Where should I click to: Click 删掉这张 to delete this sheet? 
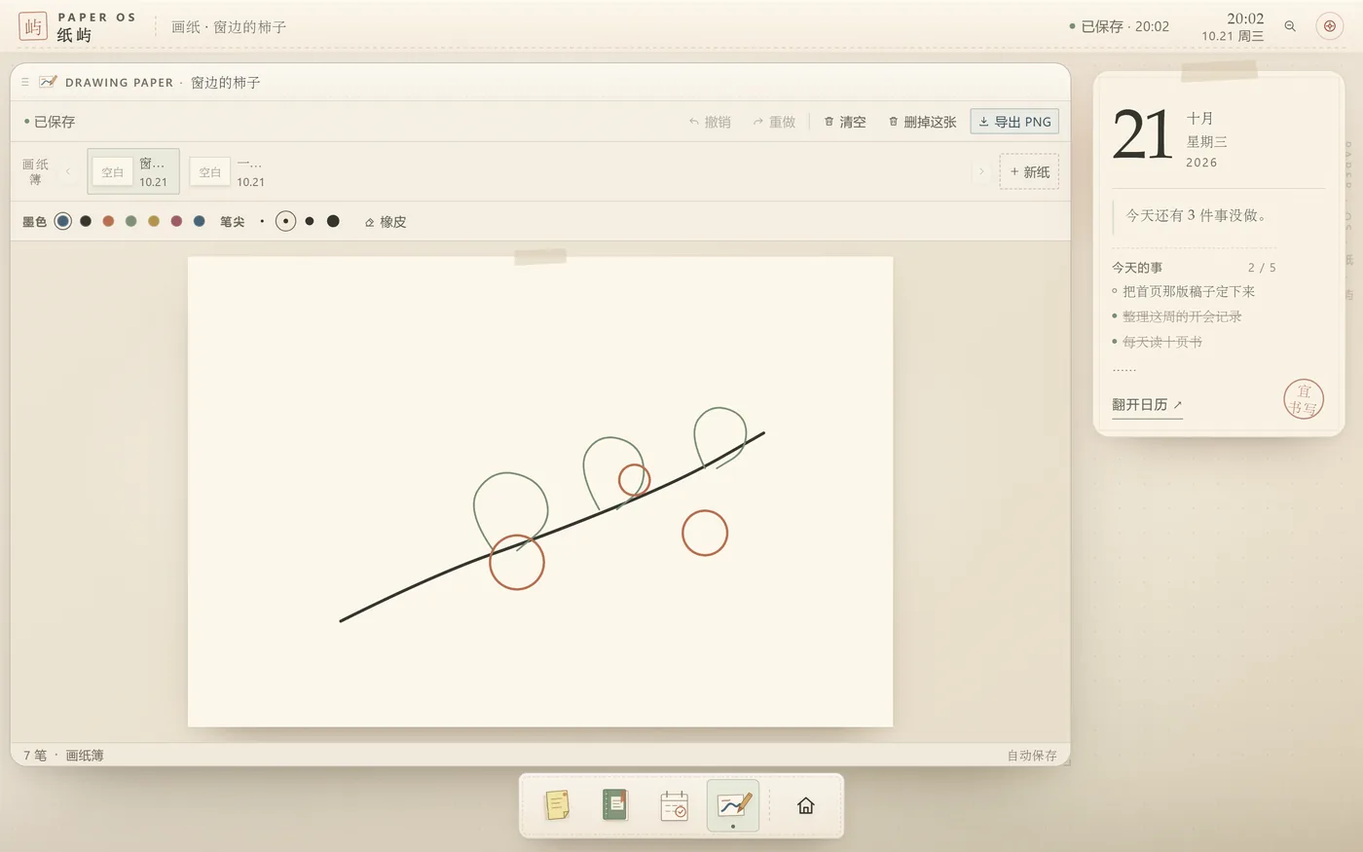tap(922, 122)
